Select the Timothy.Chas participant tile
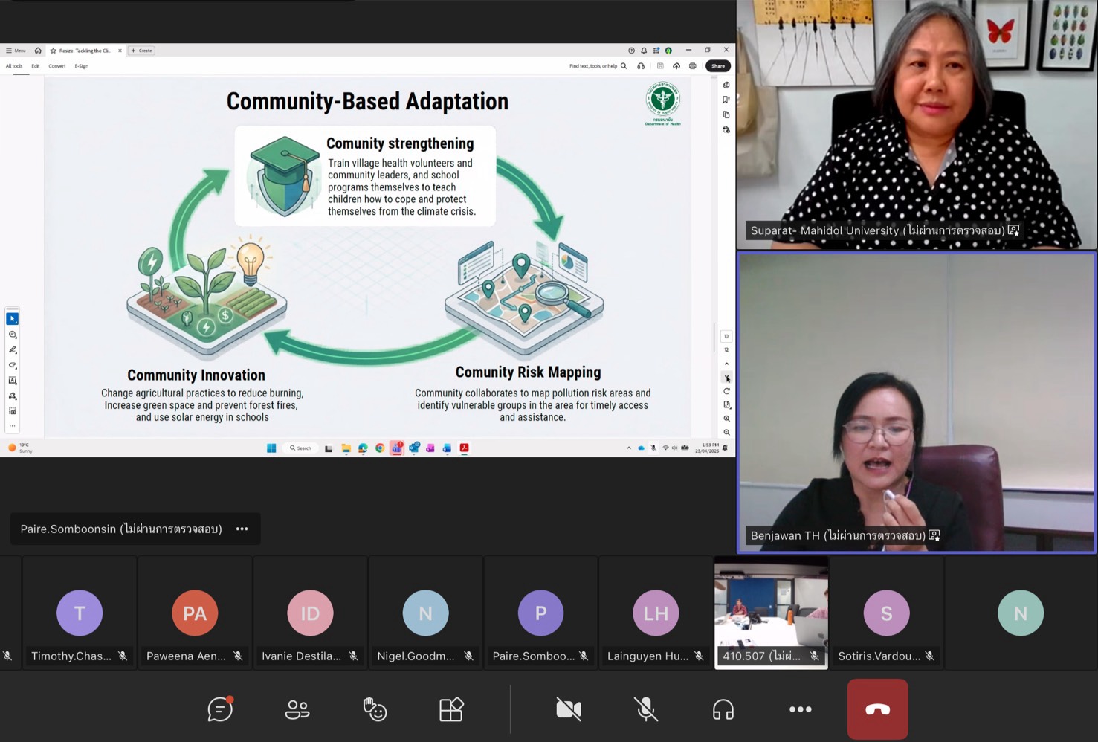The height and width of the screenshot is (742, 1098). point(80,614)
